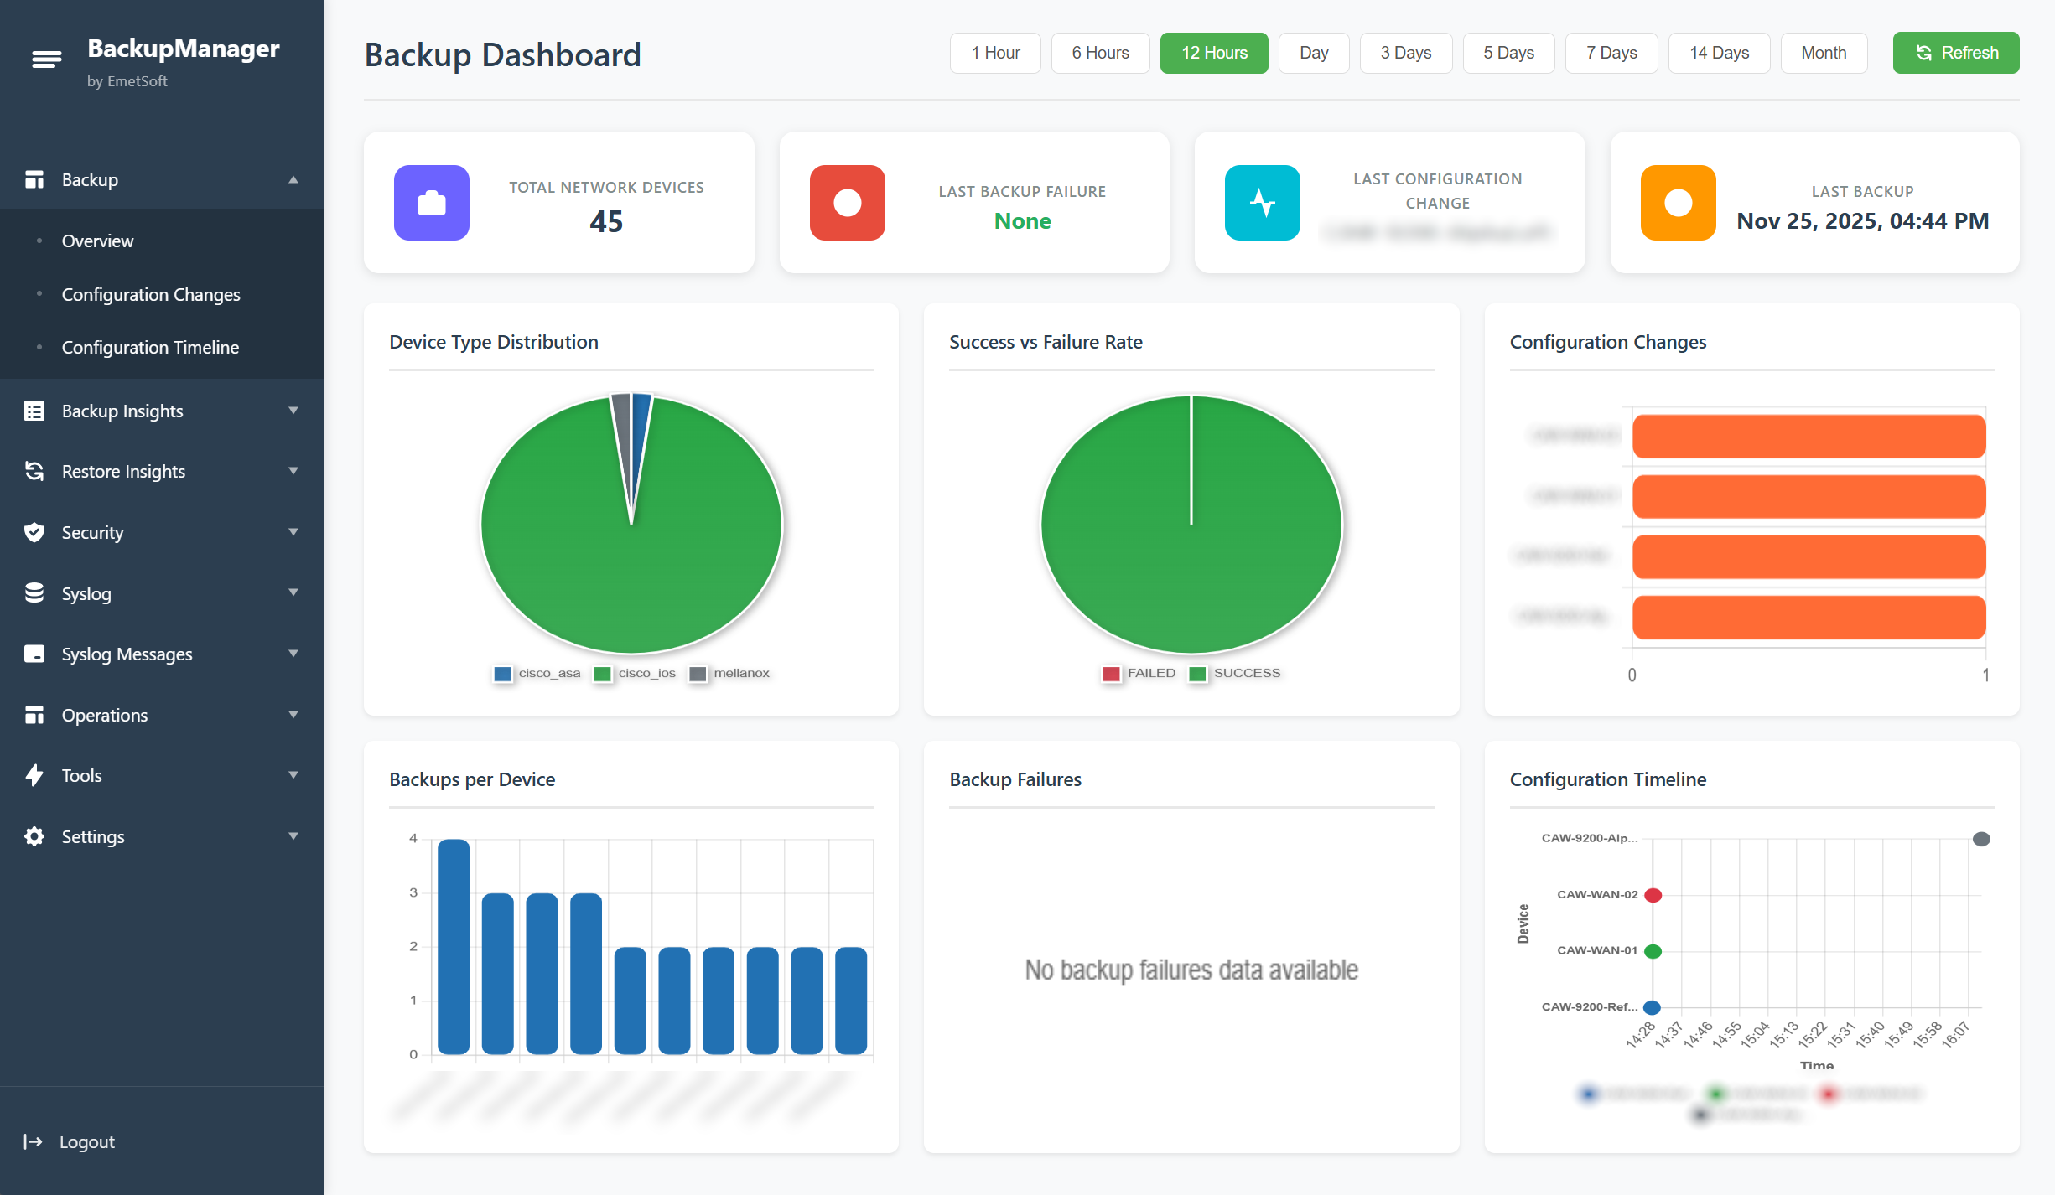Expand the Security section arrow
Image resolution: width=2055 pixels, height=1195 pixels.
293,532
